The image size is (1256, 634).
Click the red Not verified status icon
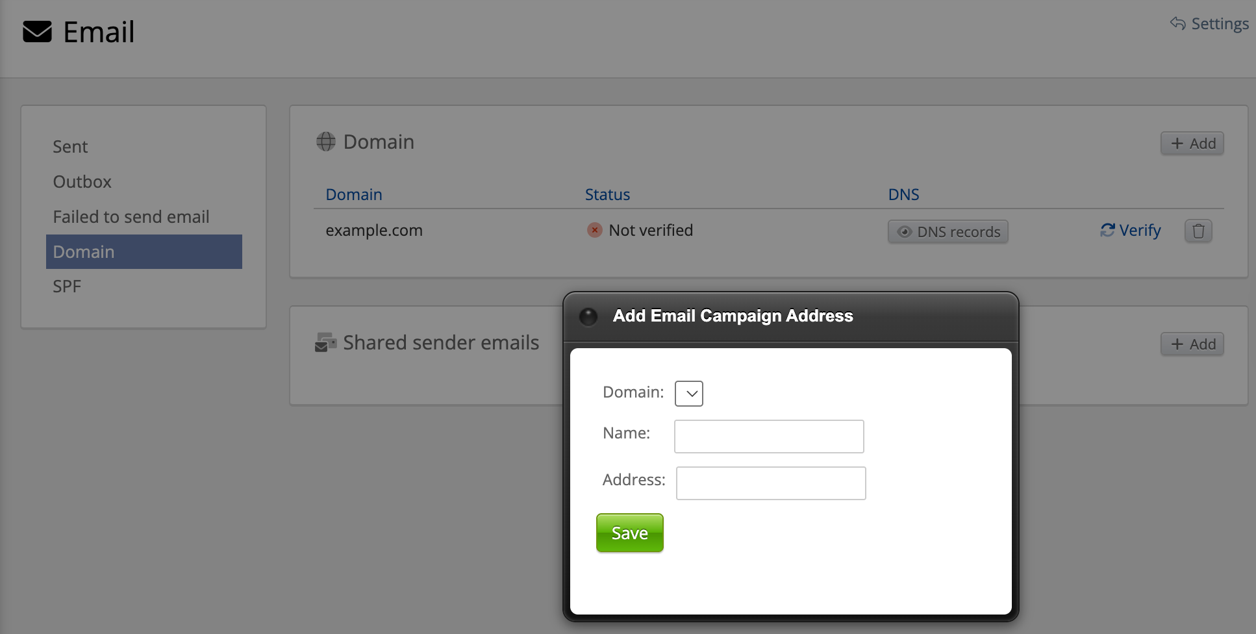(594, 230)
